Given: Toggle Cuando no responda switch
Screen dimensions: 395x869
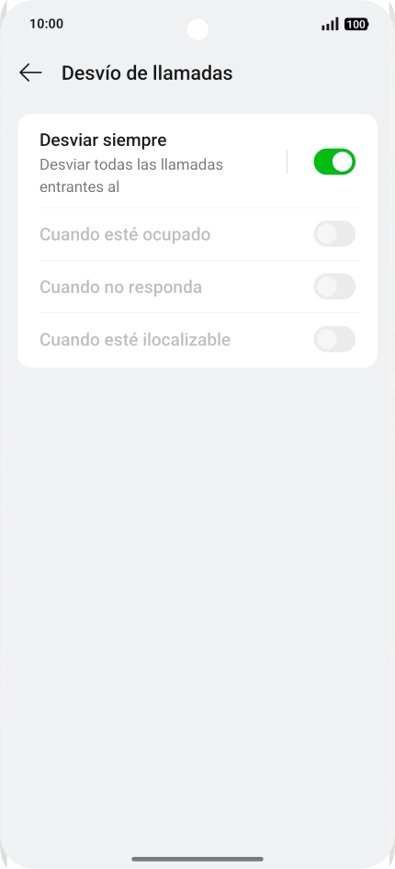Looking at the screenshot, I should [x=334, y=287].
